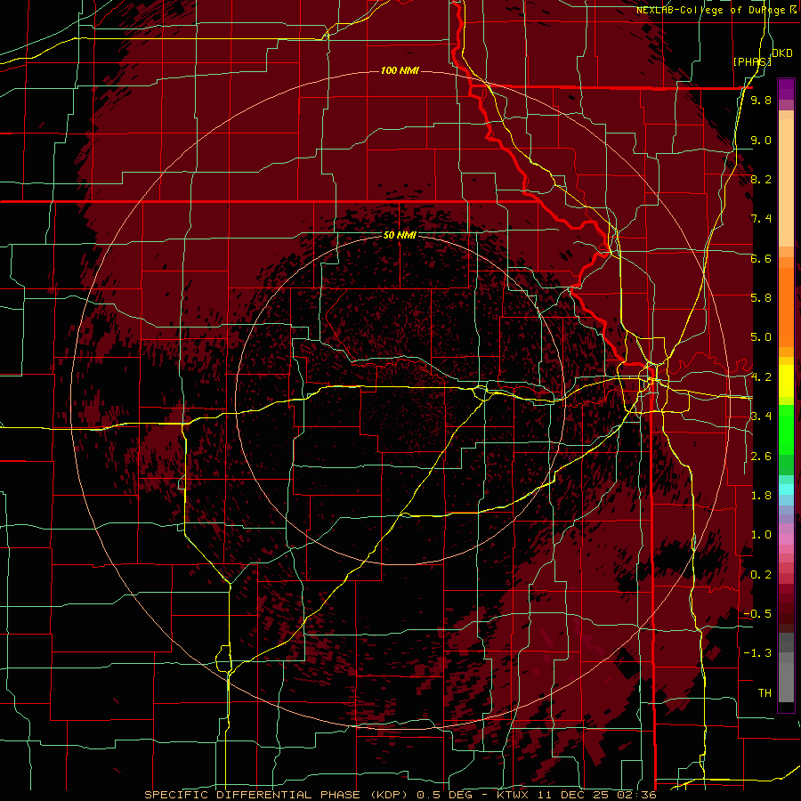
Task: Select the 4.2 legend value
Action: pyautogui.click(x=761, y=377)
